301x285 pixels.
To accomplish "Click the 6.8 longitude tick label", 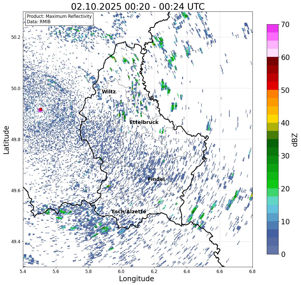I will pyautogui.click(x=252, y=271).
